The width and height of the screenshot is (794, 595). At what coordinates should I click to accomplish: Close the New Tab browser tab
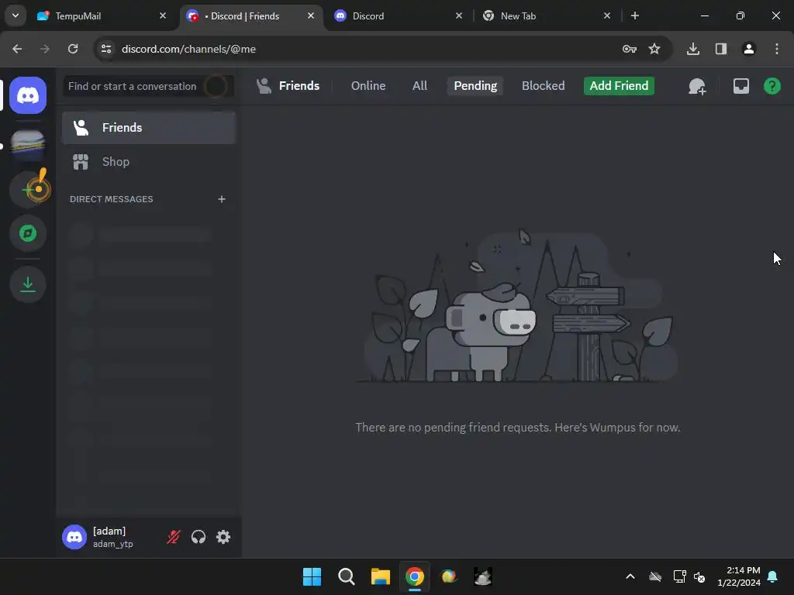click(x=607, y=15)
